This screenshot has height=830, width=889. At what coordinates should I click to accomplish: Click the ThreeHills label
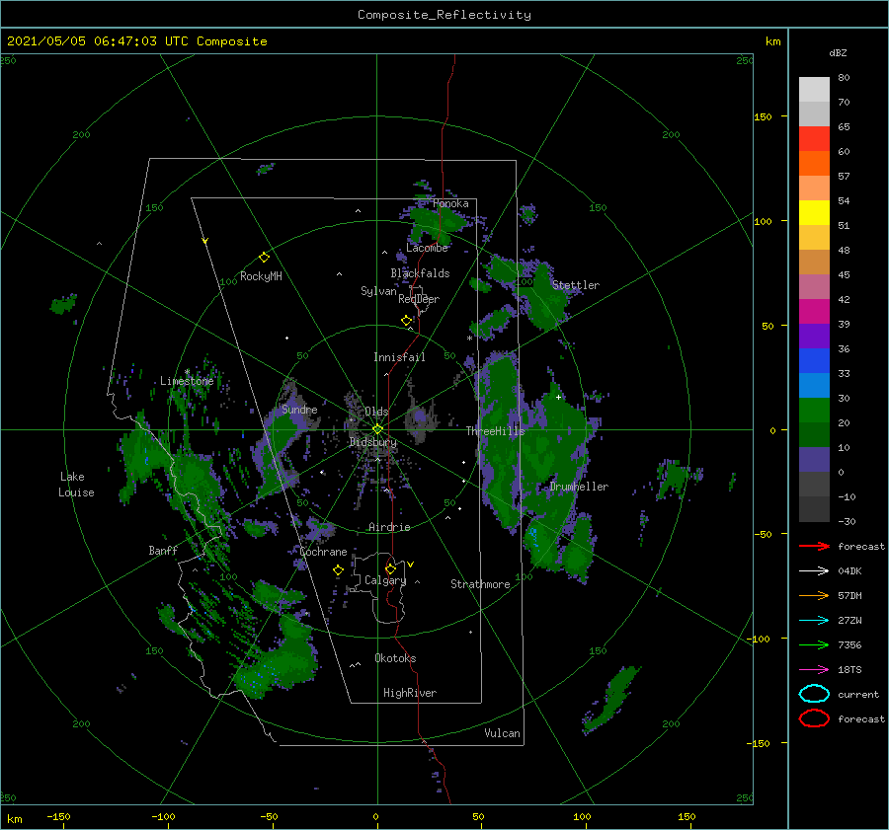[x=495, y=431]
